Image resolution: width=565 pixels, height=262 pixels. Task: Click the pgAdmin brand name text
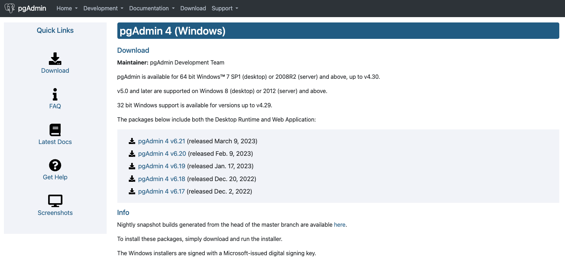pyautogui.click(x=32, y=8)
